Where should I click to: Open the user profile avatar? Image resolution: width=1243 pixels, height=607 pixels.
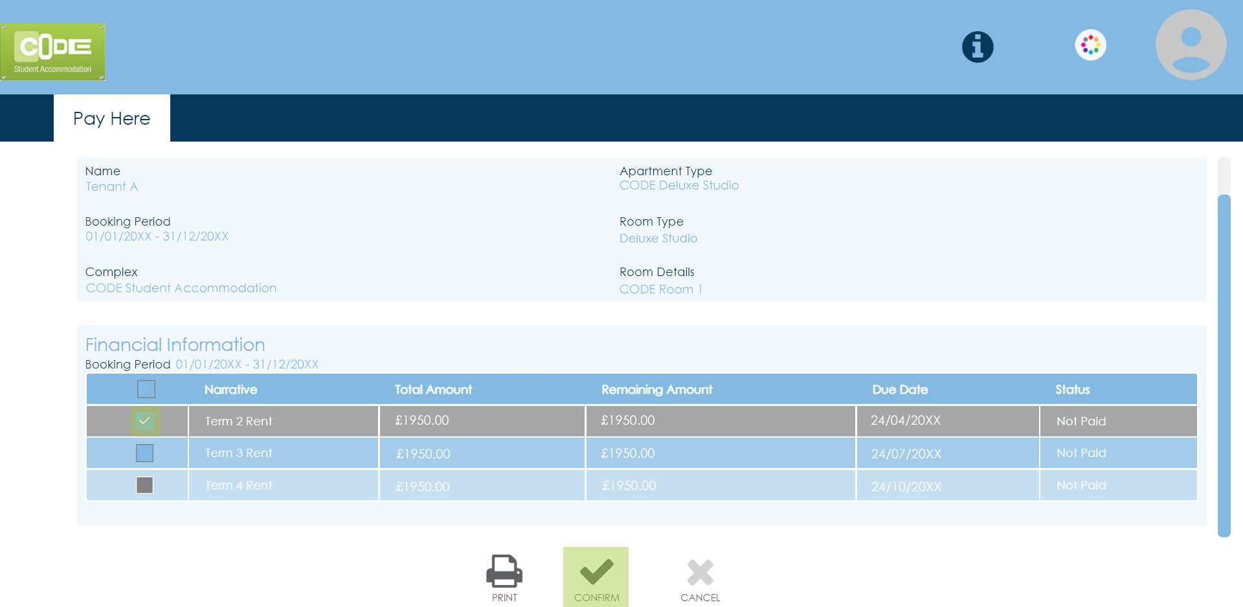click(x=1191, y=45)
